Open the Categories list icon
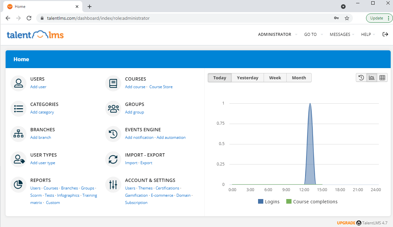The width and height of the screenshot is (393, 227). [x=18, y=109]
